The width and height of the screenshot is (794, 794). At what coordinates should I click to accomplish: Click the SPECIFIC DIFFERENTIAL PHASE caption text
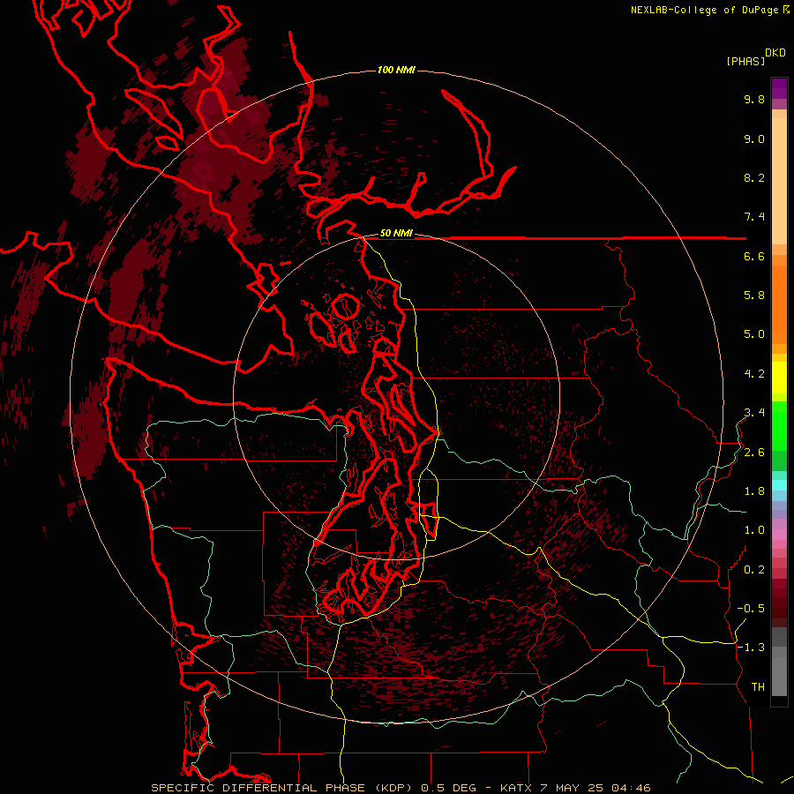tap(258, 788)
